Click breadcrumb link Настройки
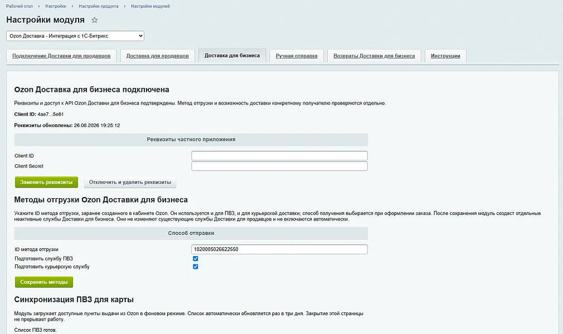 coord(56,6)
